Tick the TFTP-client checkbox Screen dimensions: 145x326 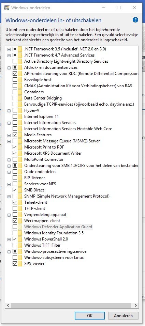point(15,208)
